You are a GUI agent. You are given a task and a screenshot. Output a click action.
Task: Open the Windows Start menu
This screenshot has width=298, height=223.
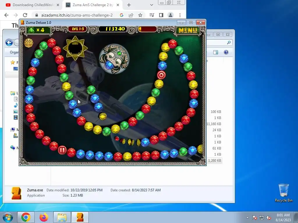coord(8,217)
